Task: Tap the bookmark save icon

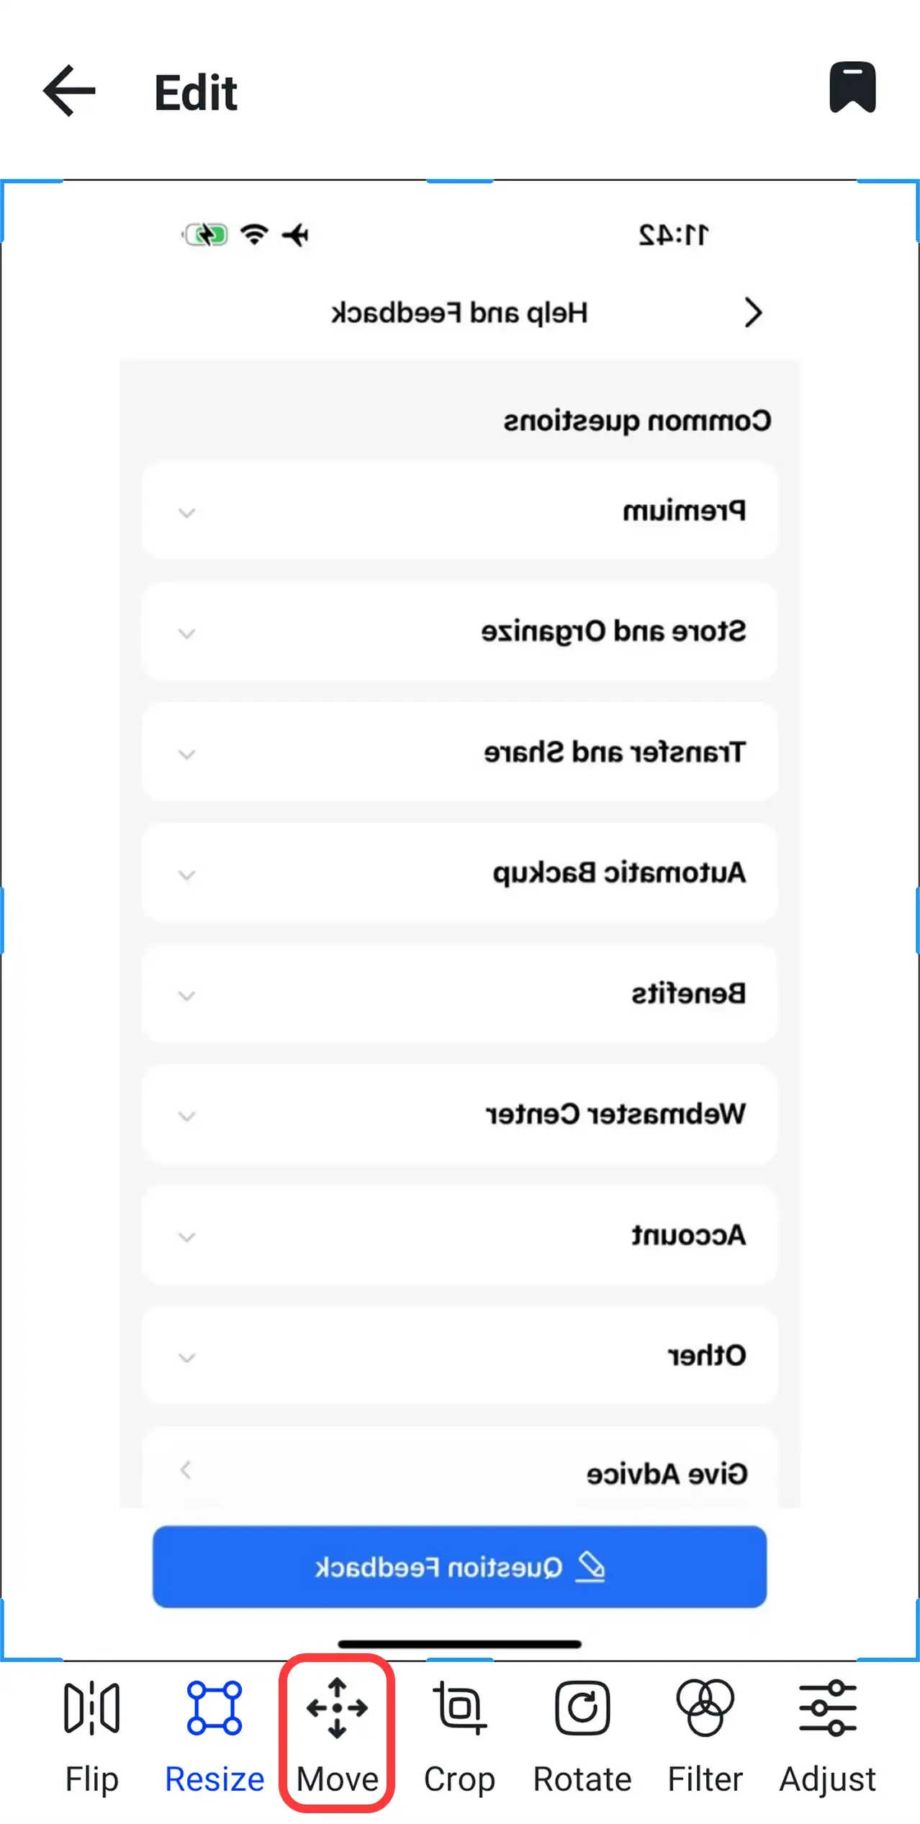Action: pos(852,88)
